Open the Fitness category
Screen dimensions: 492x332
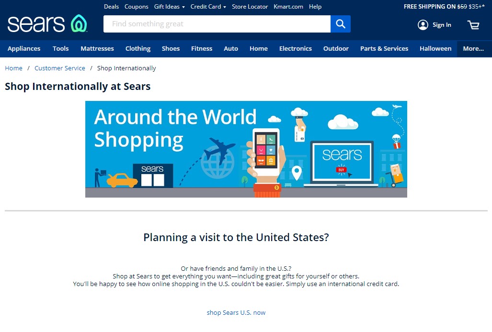[x=201, y=48]
